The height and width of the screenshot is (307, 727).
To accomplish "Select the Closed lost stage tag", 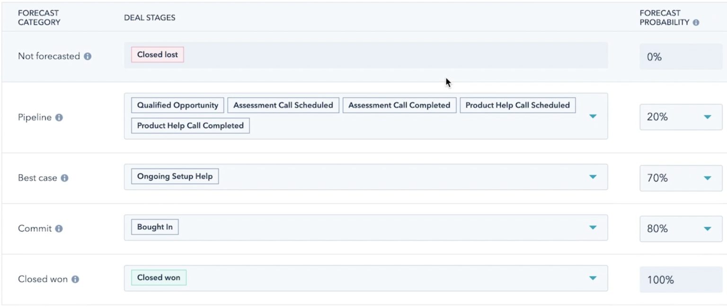I will (x=157, y=54).
